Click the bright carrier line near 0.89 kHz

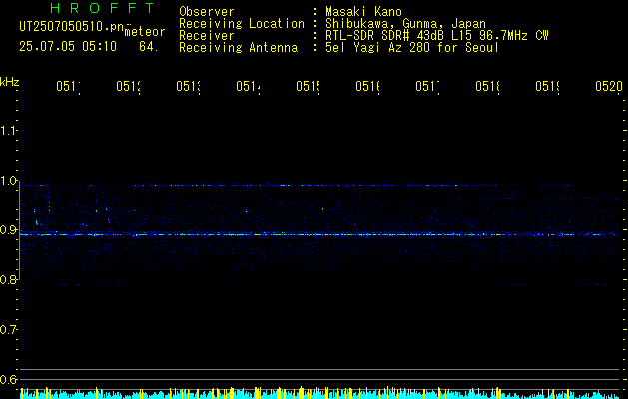point(319,235)
